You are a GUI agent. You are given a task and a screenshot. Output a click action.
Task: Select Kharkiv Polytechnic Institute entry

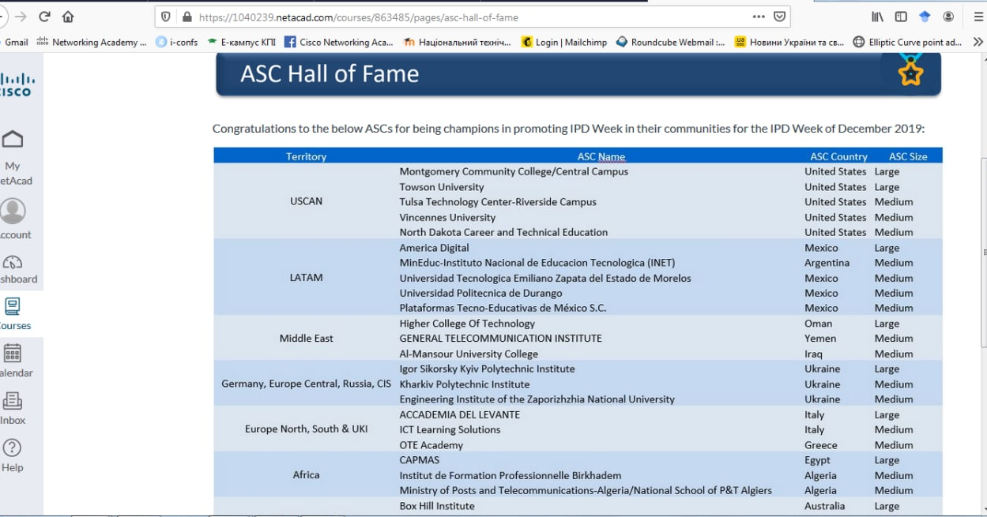[464, 384]
